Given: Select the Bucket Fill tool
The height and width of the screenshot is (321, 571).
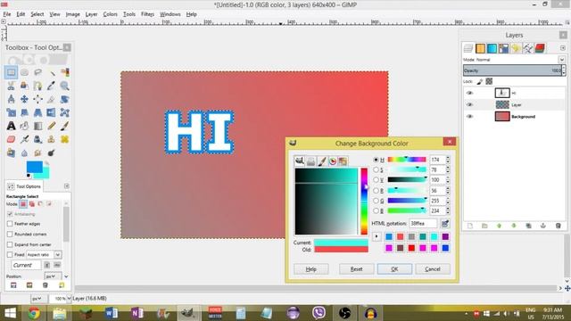Looking at the screenshot, I should click(24, 126).
